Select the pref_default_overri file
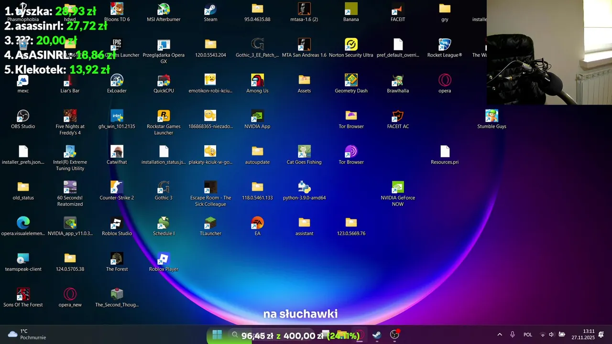Viewport: 612px width, 344px height. [x=398, y=48]
